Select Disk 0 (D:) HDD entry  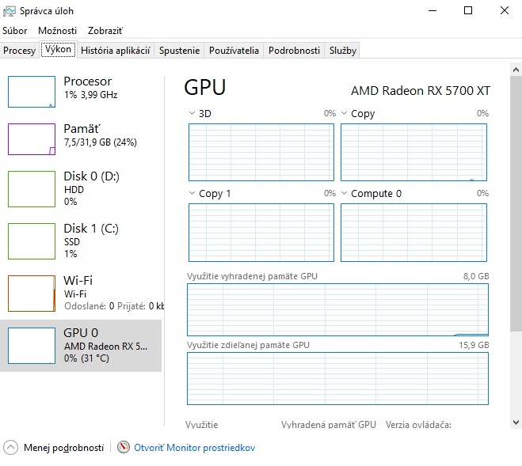[x=83, y=188]
